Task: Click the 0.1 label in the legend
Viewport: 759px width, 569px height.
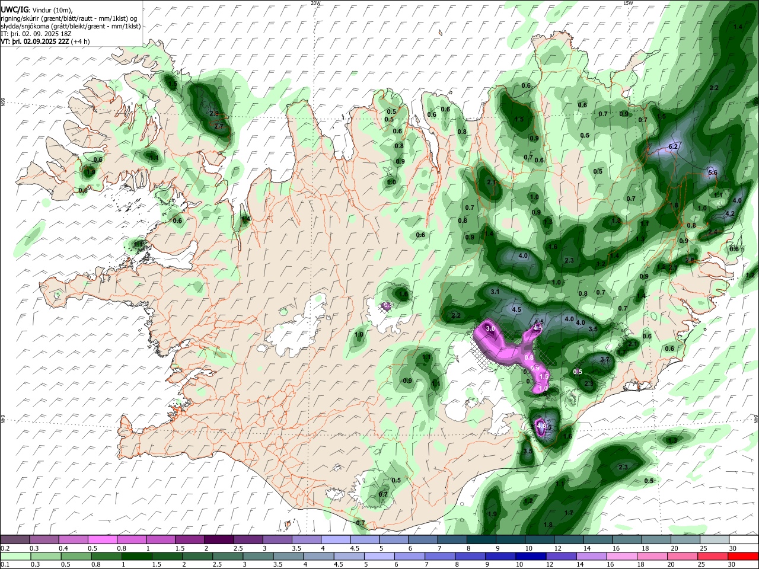Action: pos(5,564)
